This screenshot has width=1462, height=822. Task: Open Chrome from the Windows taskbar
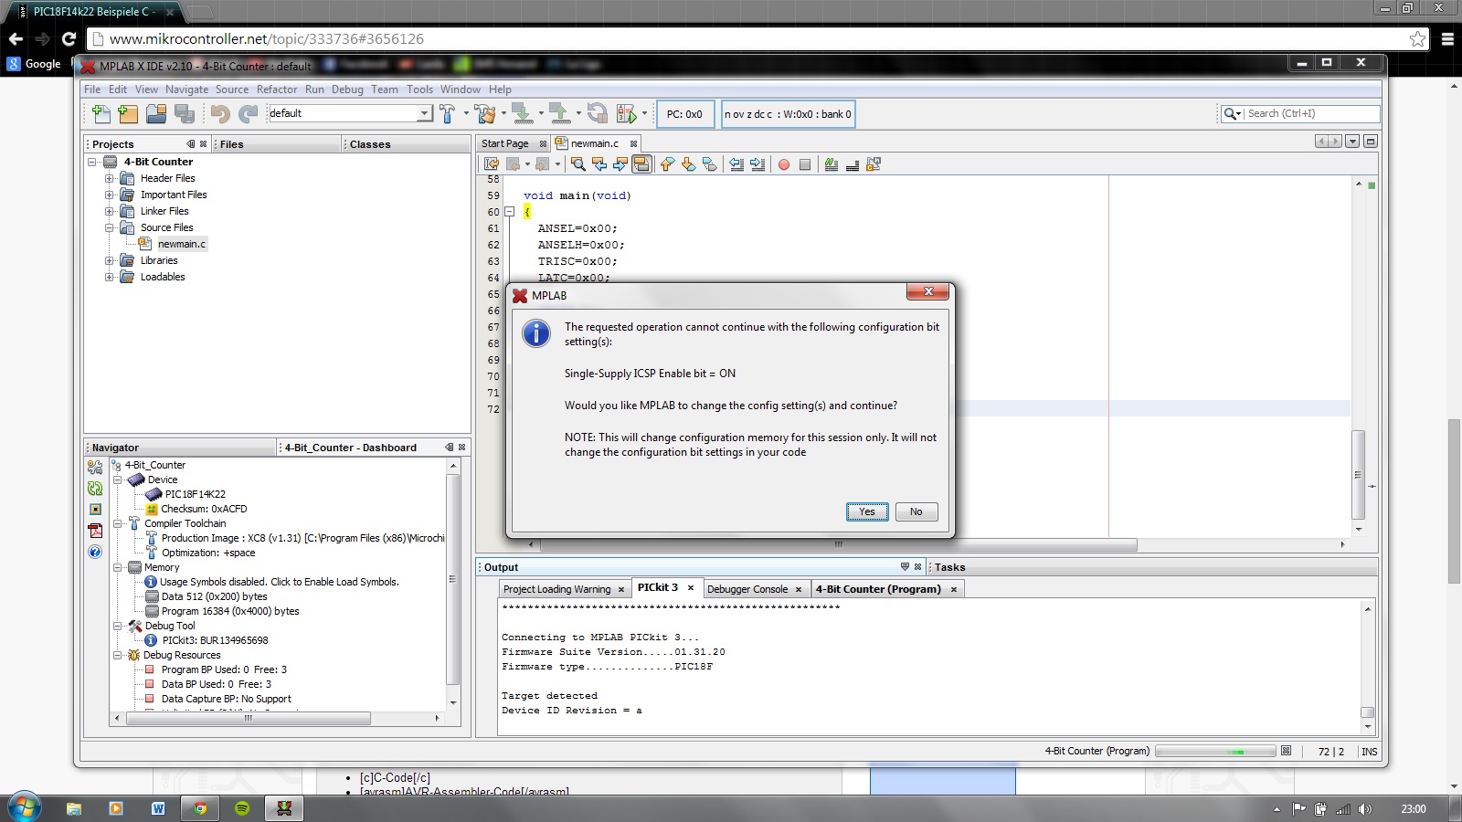click(x=199, y=808)
